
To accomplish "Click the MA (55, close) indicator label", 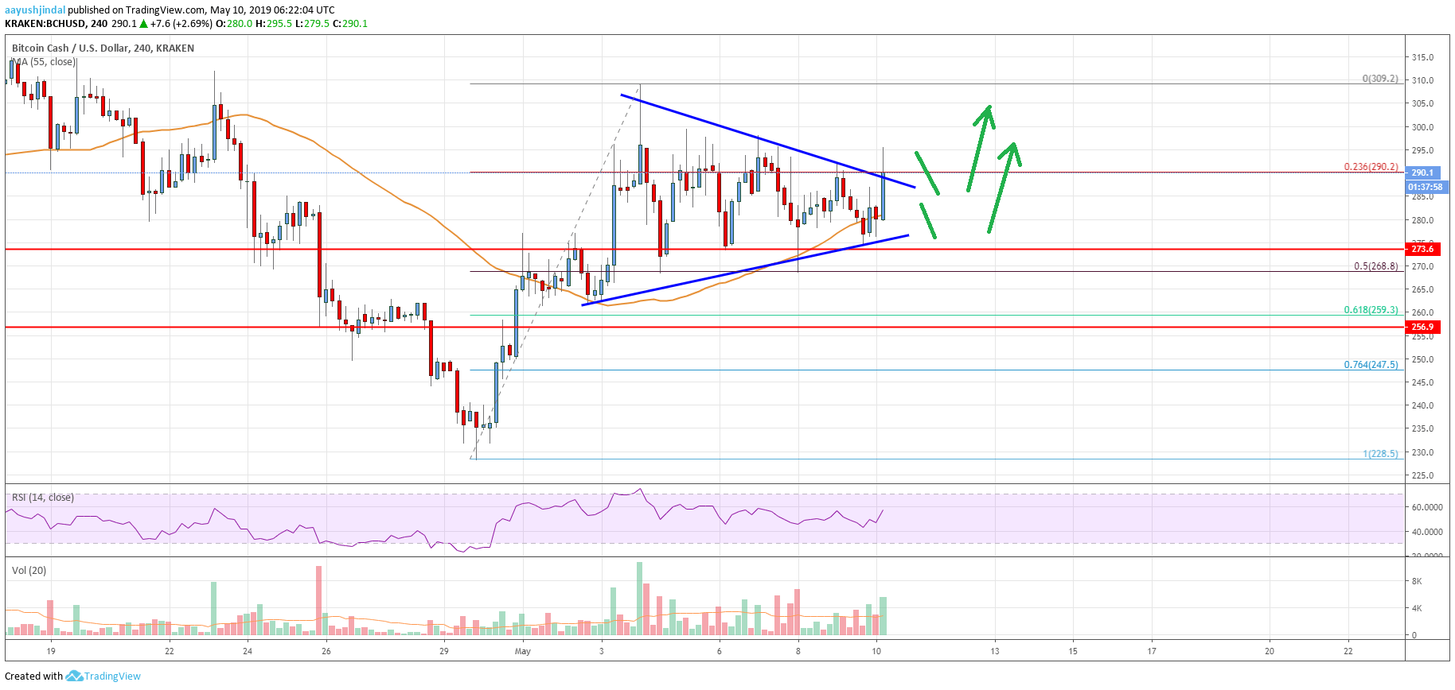I will (44, 61).
